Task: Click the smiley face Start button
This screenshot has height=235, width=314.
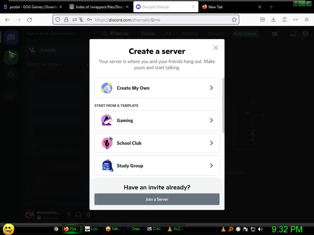Action: tap(8, 229)
